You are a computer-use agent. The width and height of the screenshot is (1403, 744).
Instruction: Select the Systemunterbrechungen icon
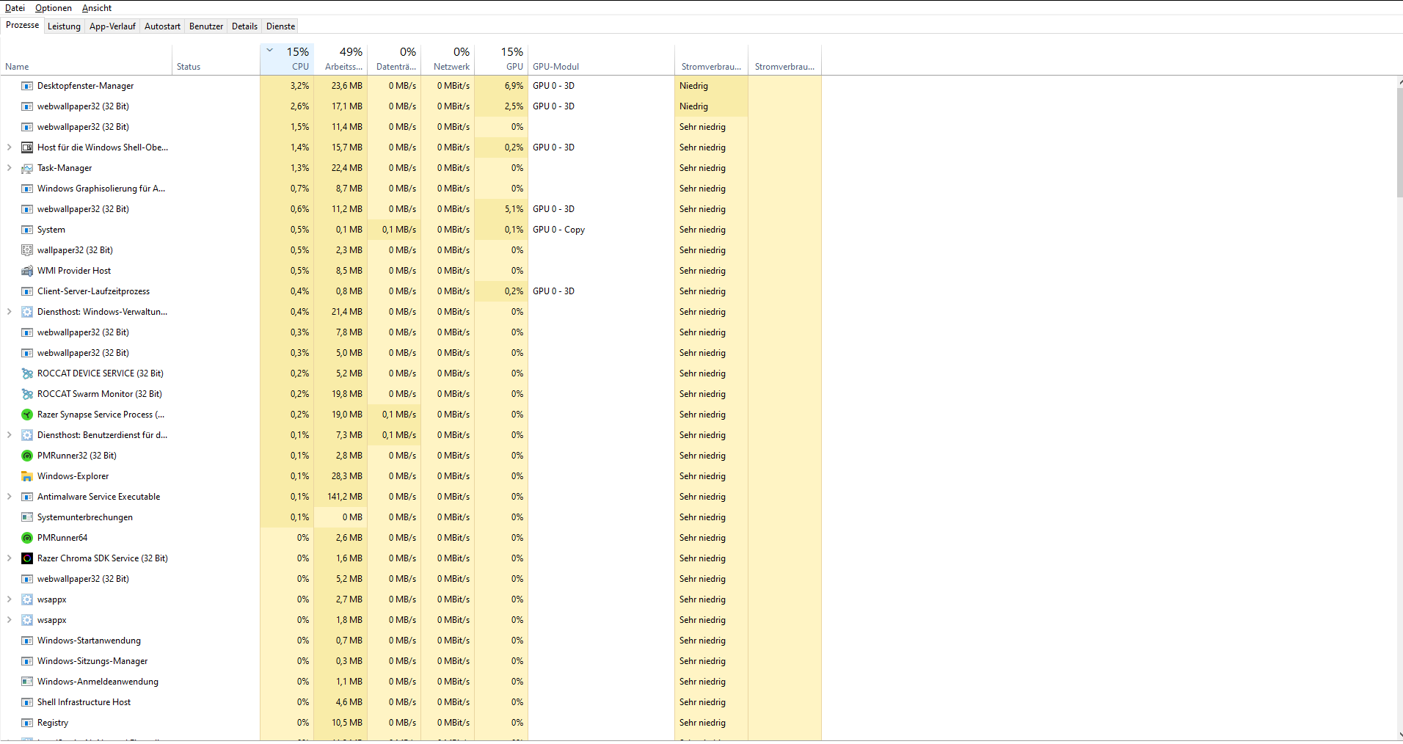point(27,517)
